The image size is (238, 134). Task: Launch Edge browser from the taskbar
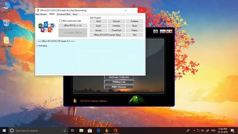(98, 131)
